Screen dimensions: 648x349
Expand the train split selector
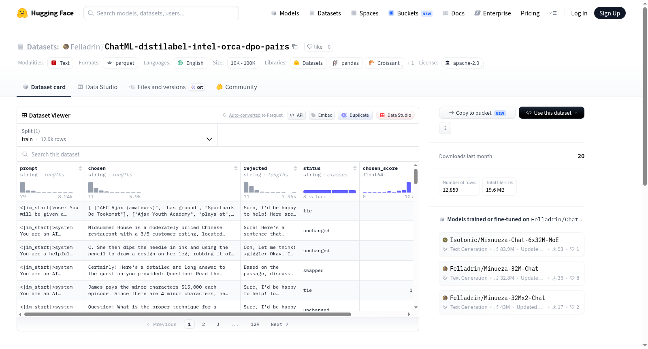117,135
